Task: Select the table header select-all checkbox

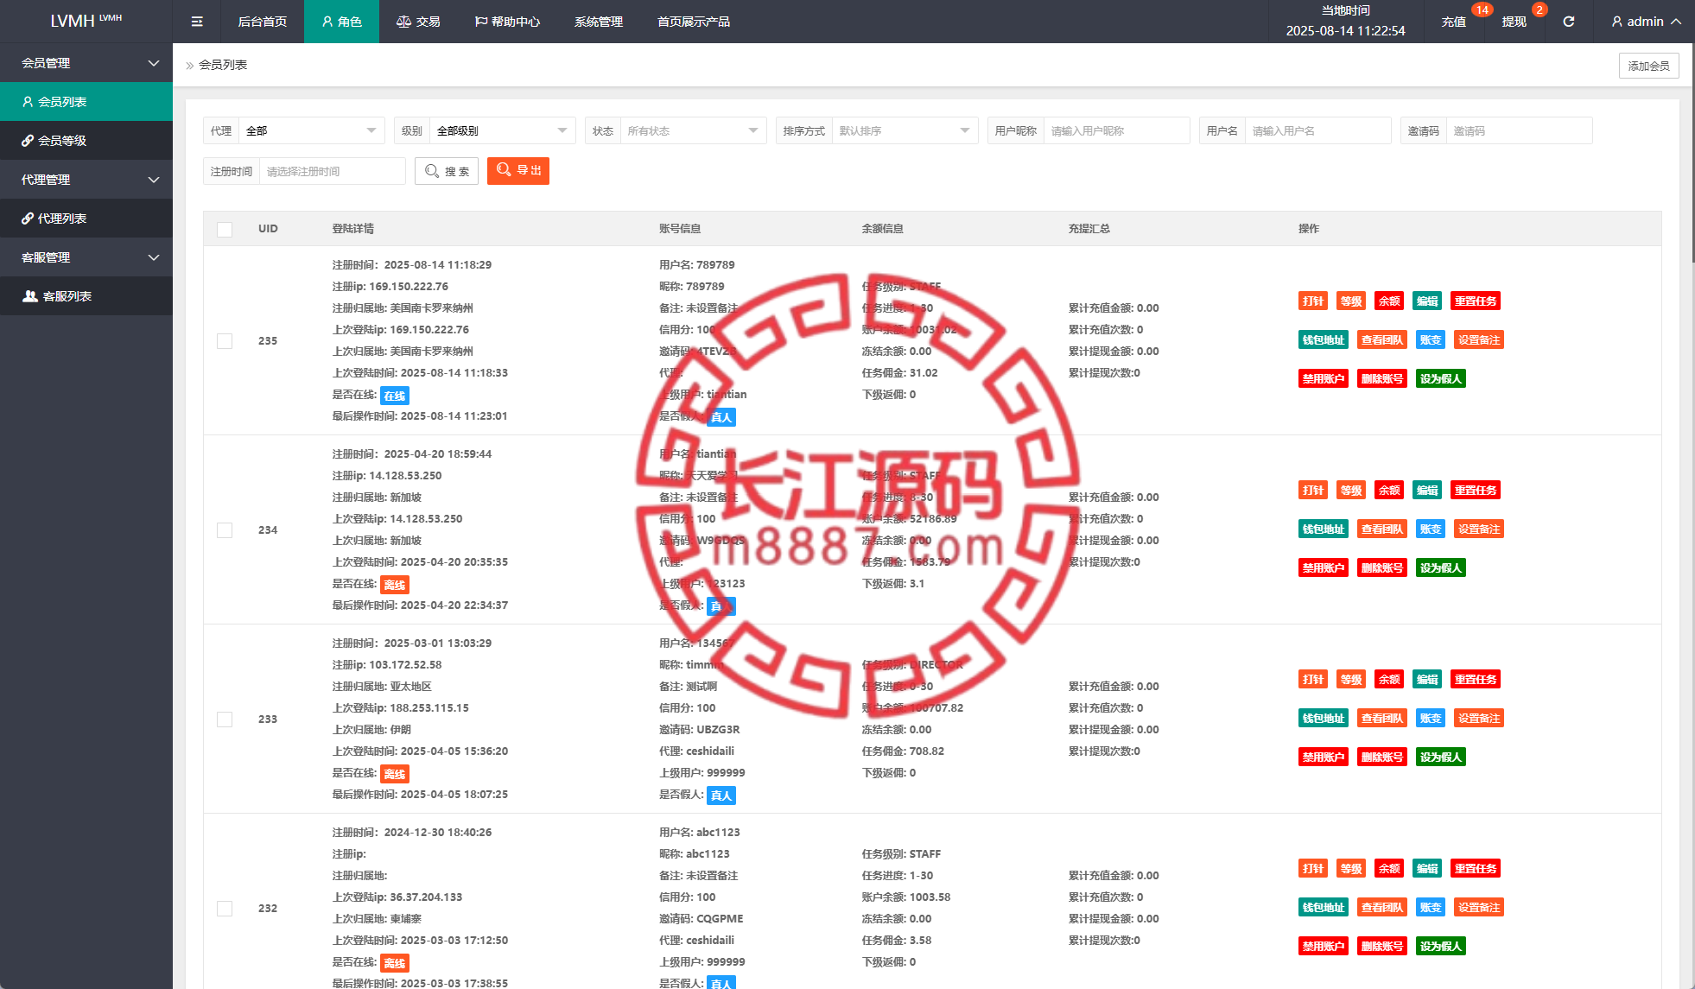Action: [x=225, y=229]
